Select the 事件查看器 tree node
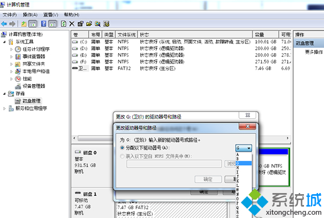 [34, 56]
